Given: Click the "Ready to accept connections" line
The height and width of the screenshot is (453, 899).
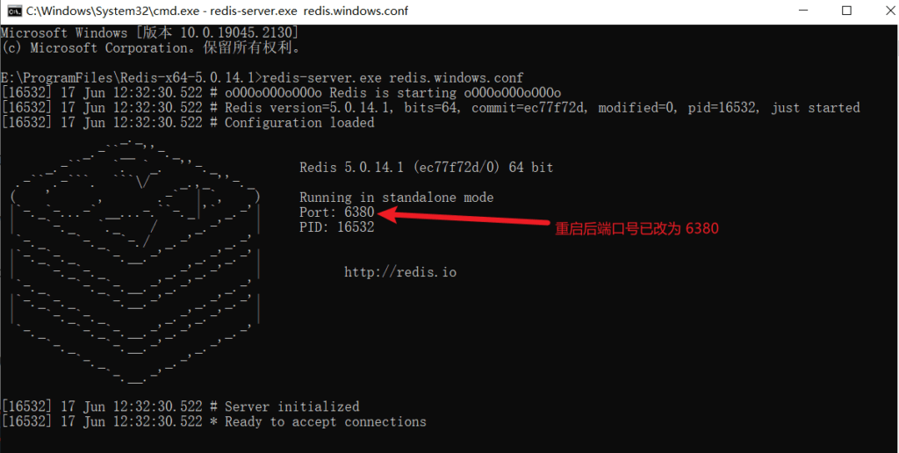Looking at the screenshot, I should tap(325, 421).
